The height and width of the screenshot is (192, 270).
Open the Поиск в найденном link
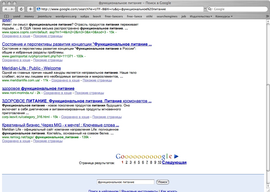[x=103, y=191]
